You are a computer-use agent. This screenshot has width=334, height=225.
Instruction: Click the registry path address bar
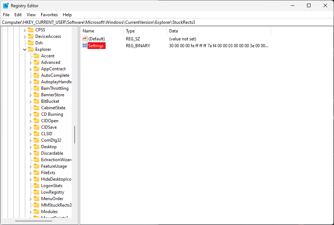(x=167, y=22)
